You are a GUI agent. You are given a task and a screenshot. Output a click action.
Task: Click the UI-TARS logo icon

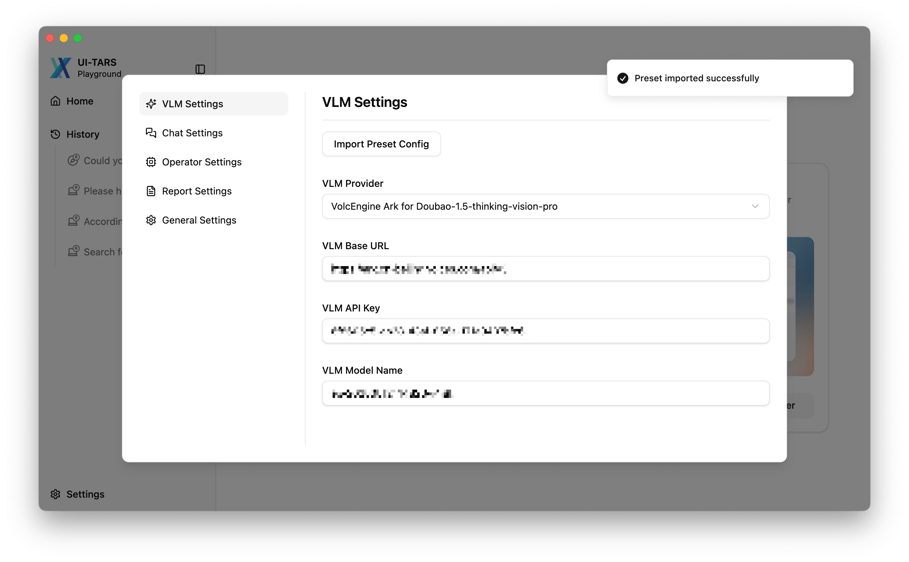pyautogui.click(x=61, y=67)
